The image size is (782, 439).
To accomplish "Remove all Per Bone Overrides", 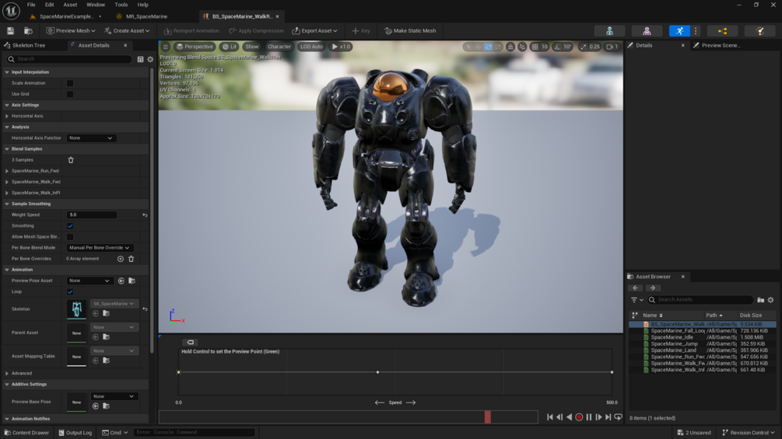I will click(x=132, y=259).
